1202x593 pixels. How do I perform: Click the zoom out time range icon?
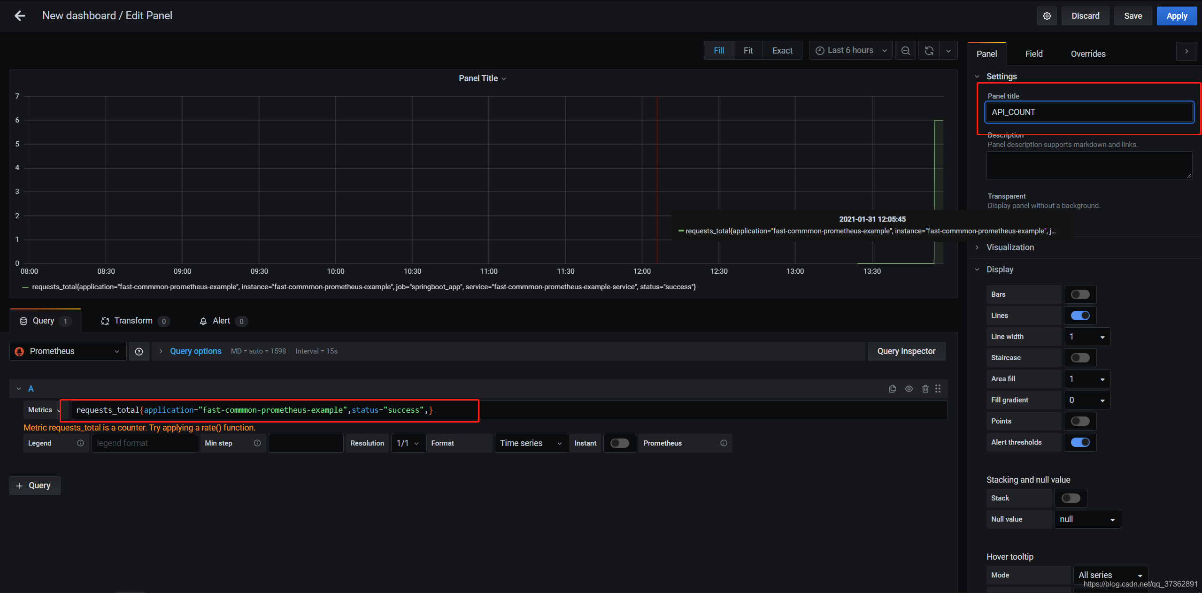coord(906,51)
